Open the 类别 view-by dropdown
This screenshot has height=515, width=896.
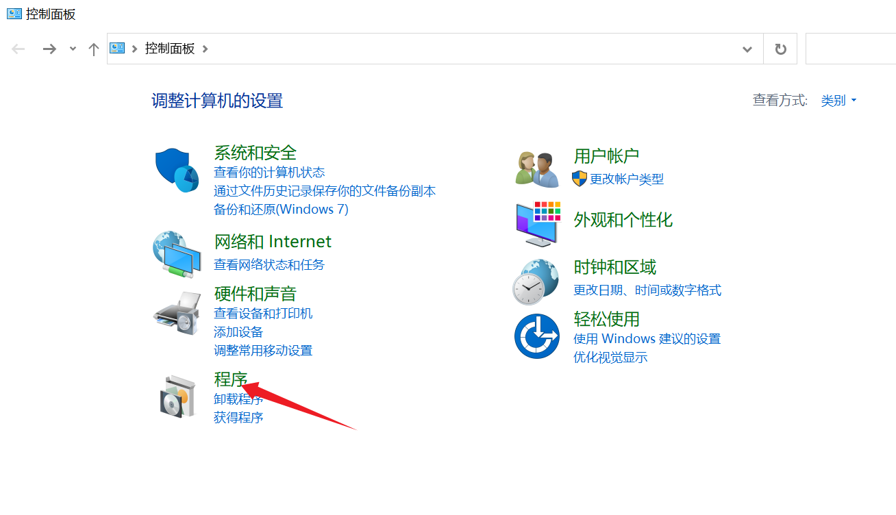(838, 101)
